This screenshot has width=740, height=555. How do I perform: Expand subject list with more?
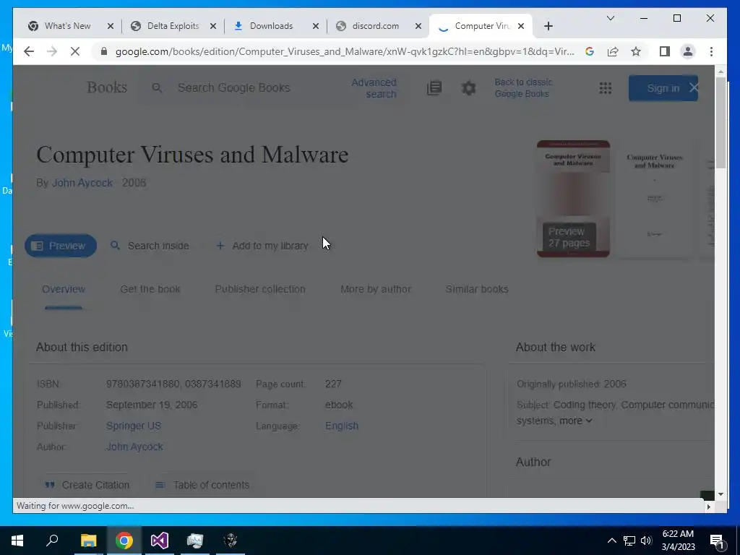coord(576,421)
